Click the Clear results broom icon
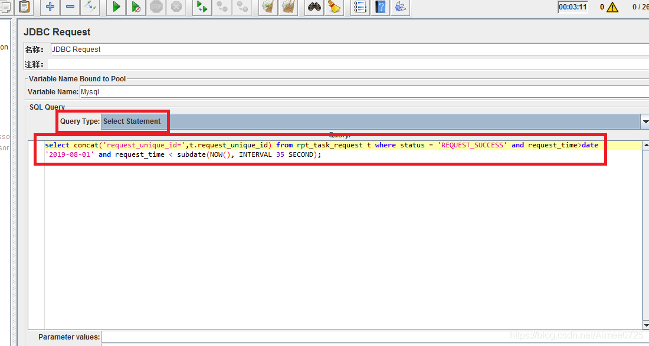The image size is (649, 346). pos(268,7)
